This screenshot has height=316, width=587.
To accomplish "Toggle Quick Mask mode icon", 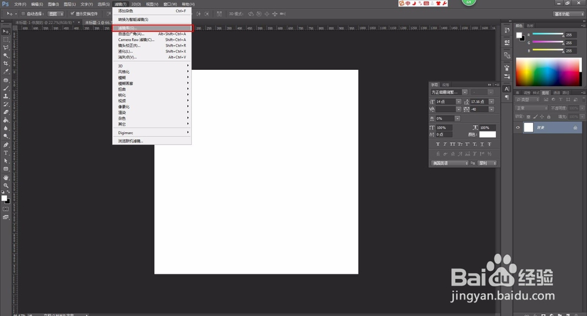I will pos(6,209).
